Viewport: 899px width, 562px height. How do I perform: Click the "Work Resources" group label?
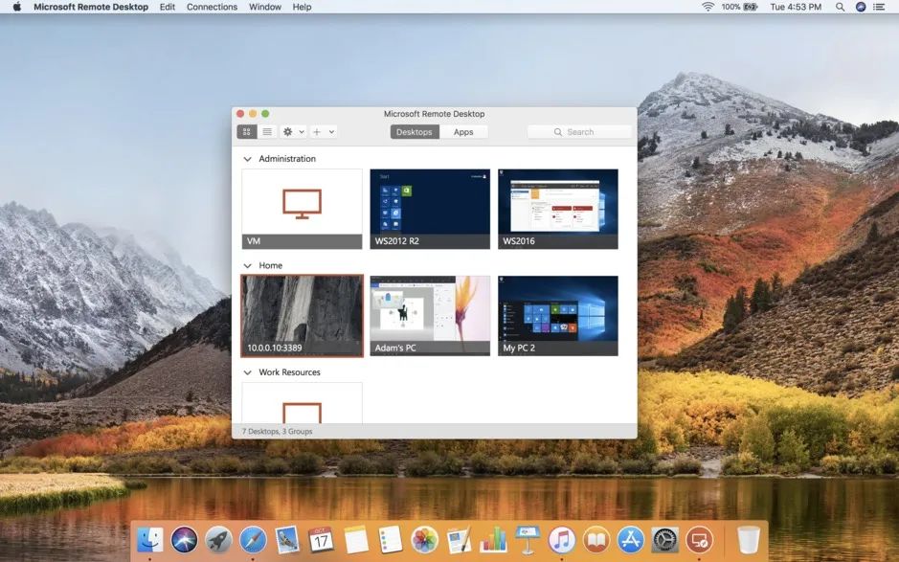pyautogui.click(x=289, y=372)
